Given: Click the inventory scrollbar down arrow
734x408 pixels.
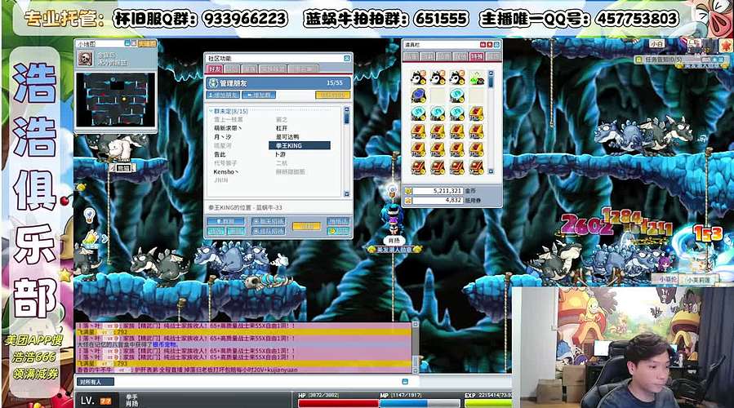Looking at the screenshot, I should point(491,171).
